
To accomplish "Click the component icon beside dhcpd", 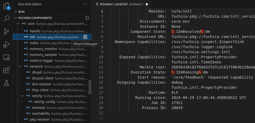I will click(x=28, y=72).
